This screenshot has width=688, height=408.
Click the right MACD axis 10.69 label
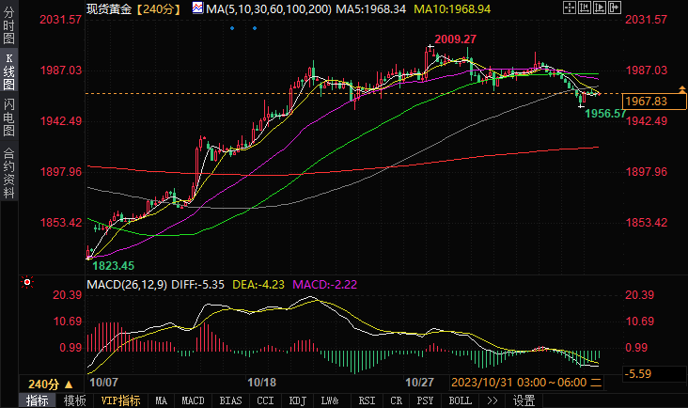click(x=639, y=322)
